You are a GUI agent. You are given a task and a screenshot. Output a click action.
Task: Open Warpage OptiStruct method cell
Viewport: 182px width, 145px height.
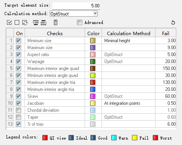tap(129, 61)
